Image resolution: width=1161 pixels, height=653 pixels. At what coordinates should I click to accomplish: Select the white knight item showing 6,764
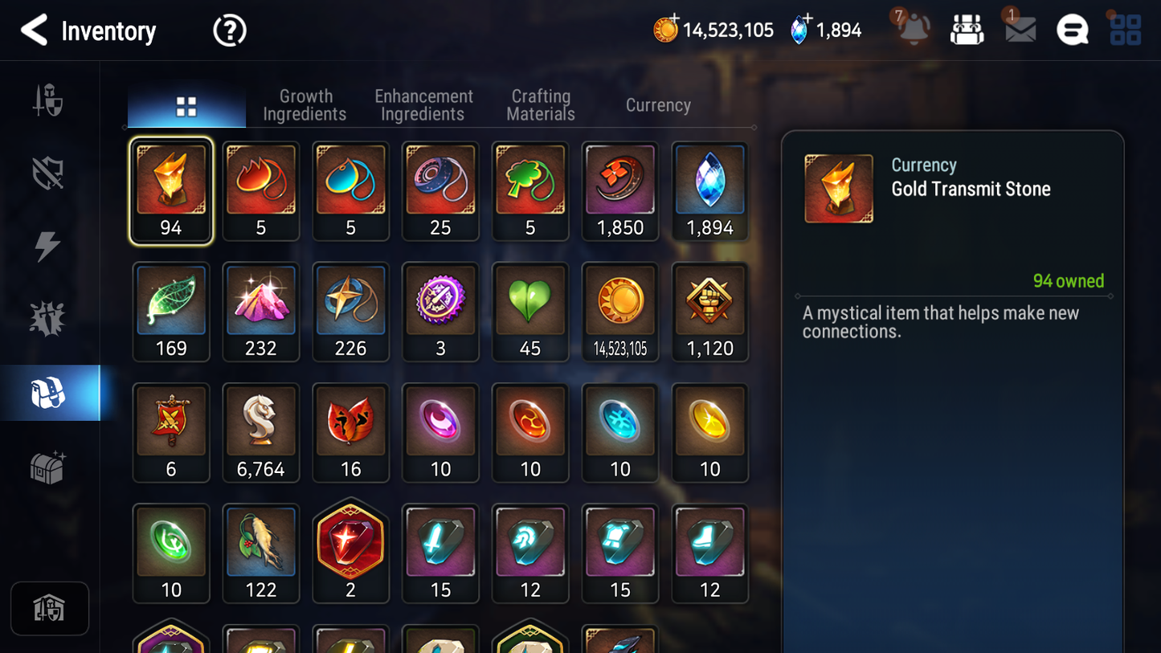(261, 433)
